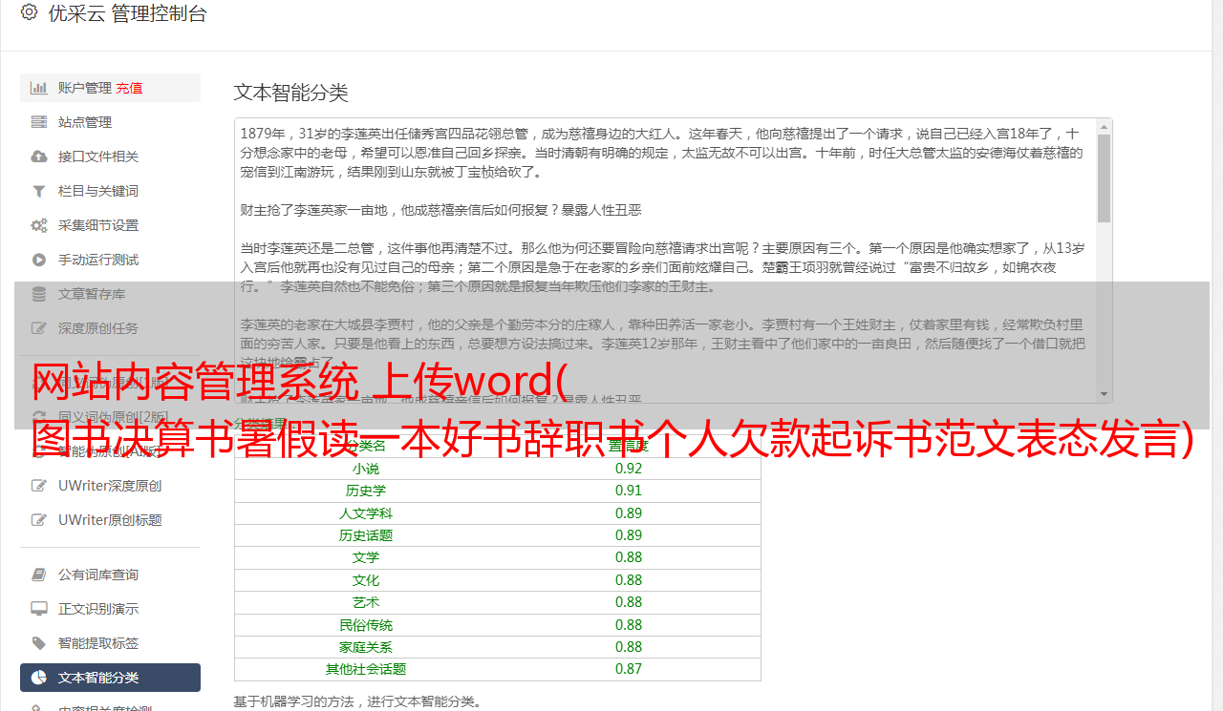Click the 人文学科 category cell
Screen dimensions: 1223x711
[366, 513]
